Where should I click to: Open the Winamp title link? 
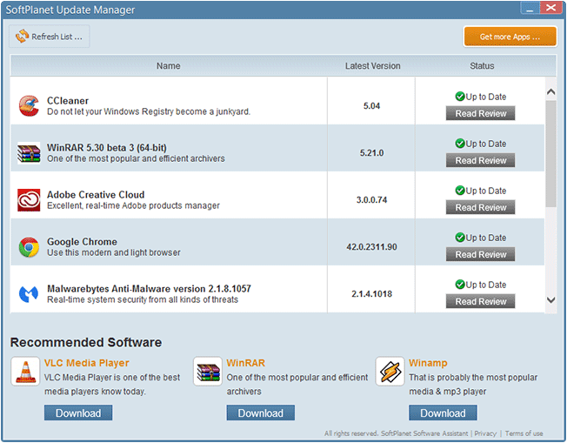click(x=428, y=363)
